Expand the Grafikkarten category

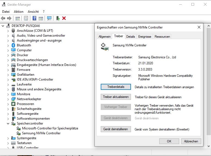[8, 75]
